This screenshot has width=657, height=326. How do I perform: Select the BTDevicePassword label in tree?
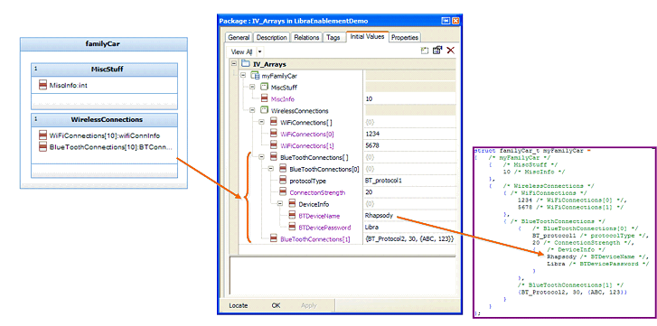[x=324, y=228]
